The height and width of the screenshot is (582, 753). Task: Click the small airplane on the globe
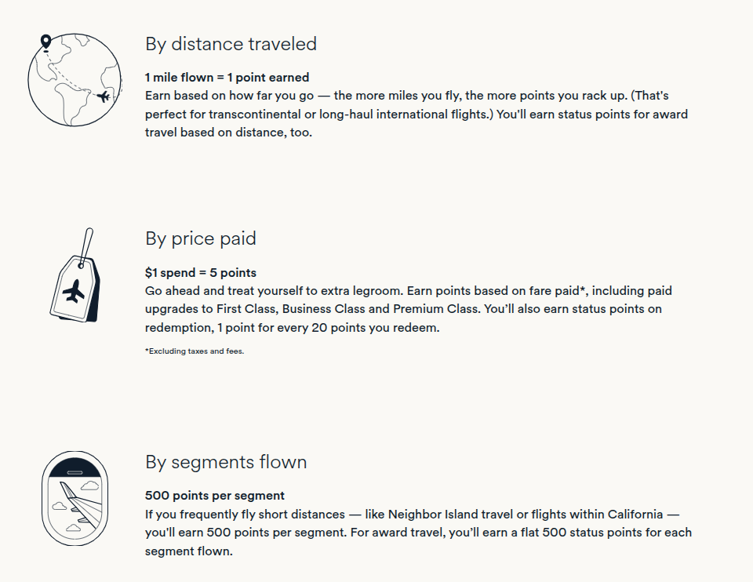pos(104,96)
